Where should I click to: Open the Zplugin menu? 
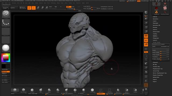click(x=83, y=3)
